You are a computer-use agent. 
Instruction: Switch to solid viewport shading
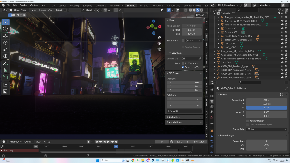coord(194,10)
